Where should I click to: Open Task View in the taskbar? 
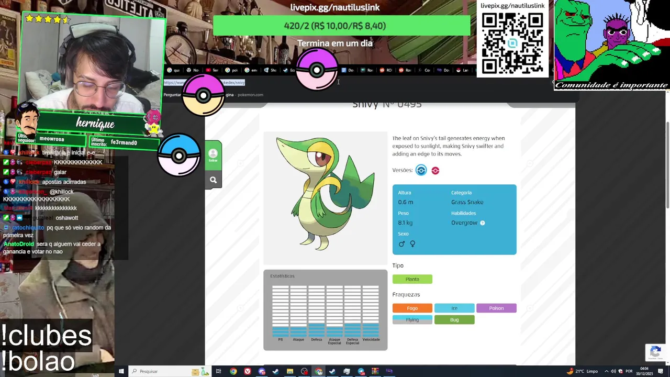(218, 371)
